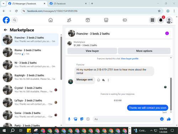Open the account profile avatar menu

[x=169, y=20]
